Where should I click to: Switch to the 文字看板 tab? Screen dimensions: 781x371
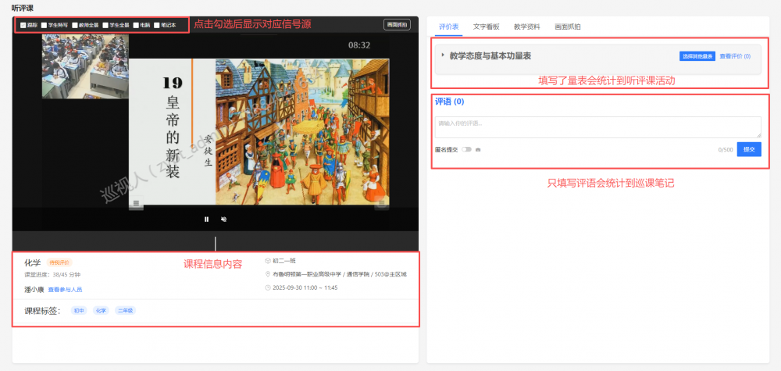point(486,27)
